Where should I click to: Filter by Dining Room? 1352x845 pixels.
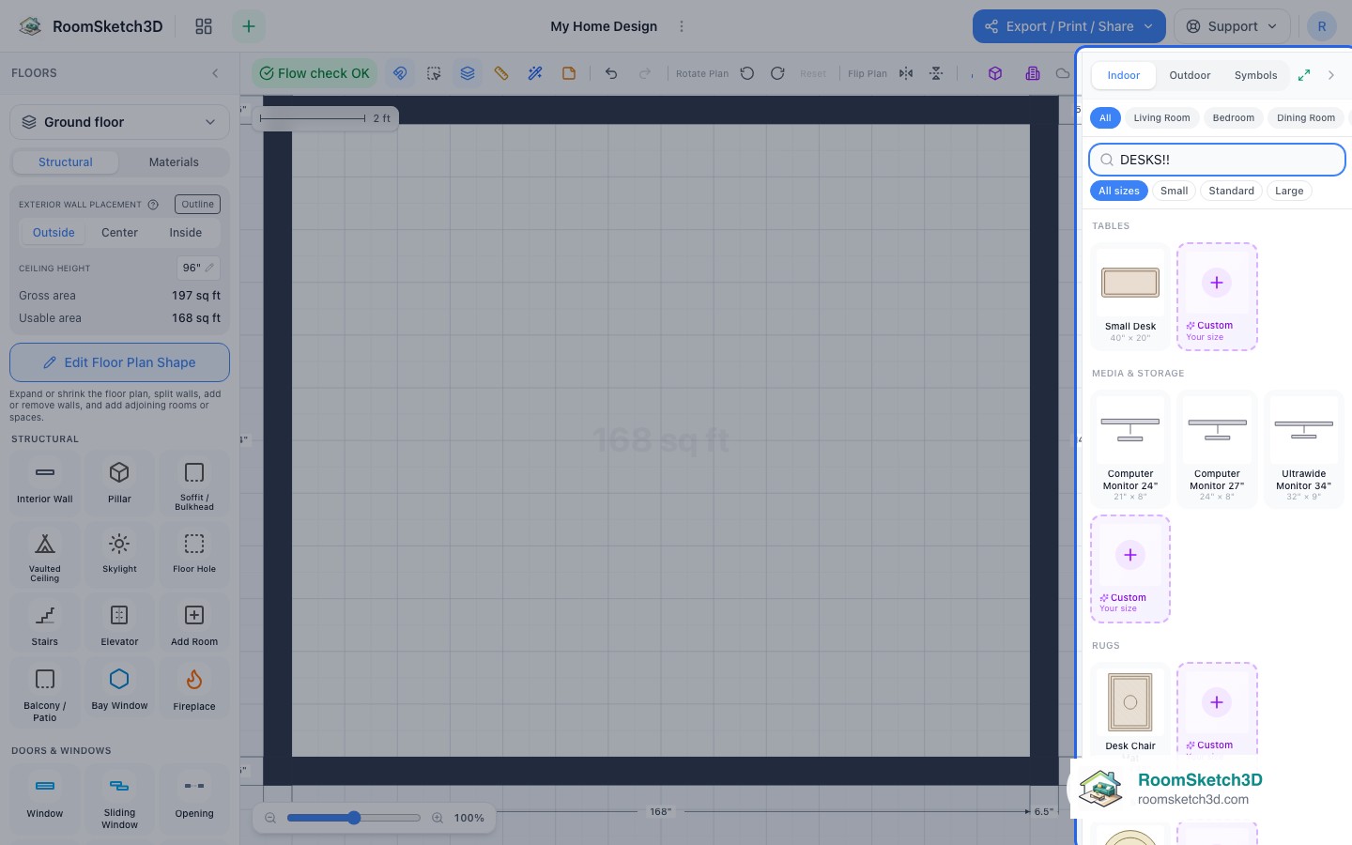(1306, 118)
